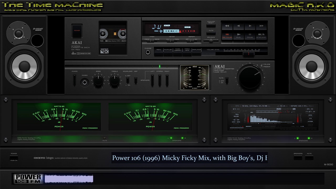Screen dimensions: 336x189
Task: Click the Onkyo Integra POWER push button
Action: (14, 157)
